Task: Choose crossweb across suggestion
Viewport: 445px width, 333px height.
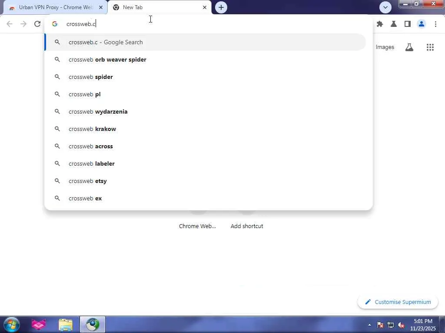Action: point(206,146)
